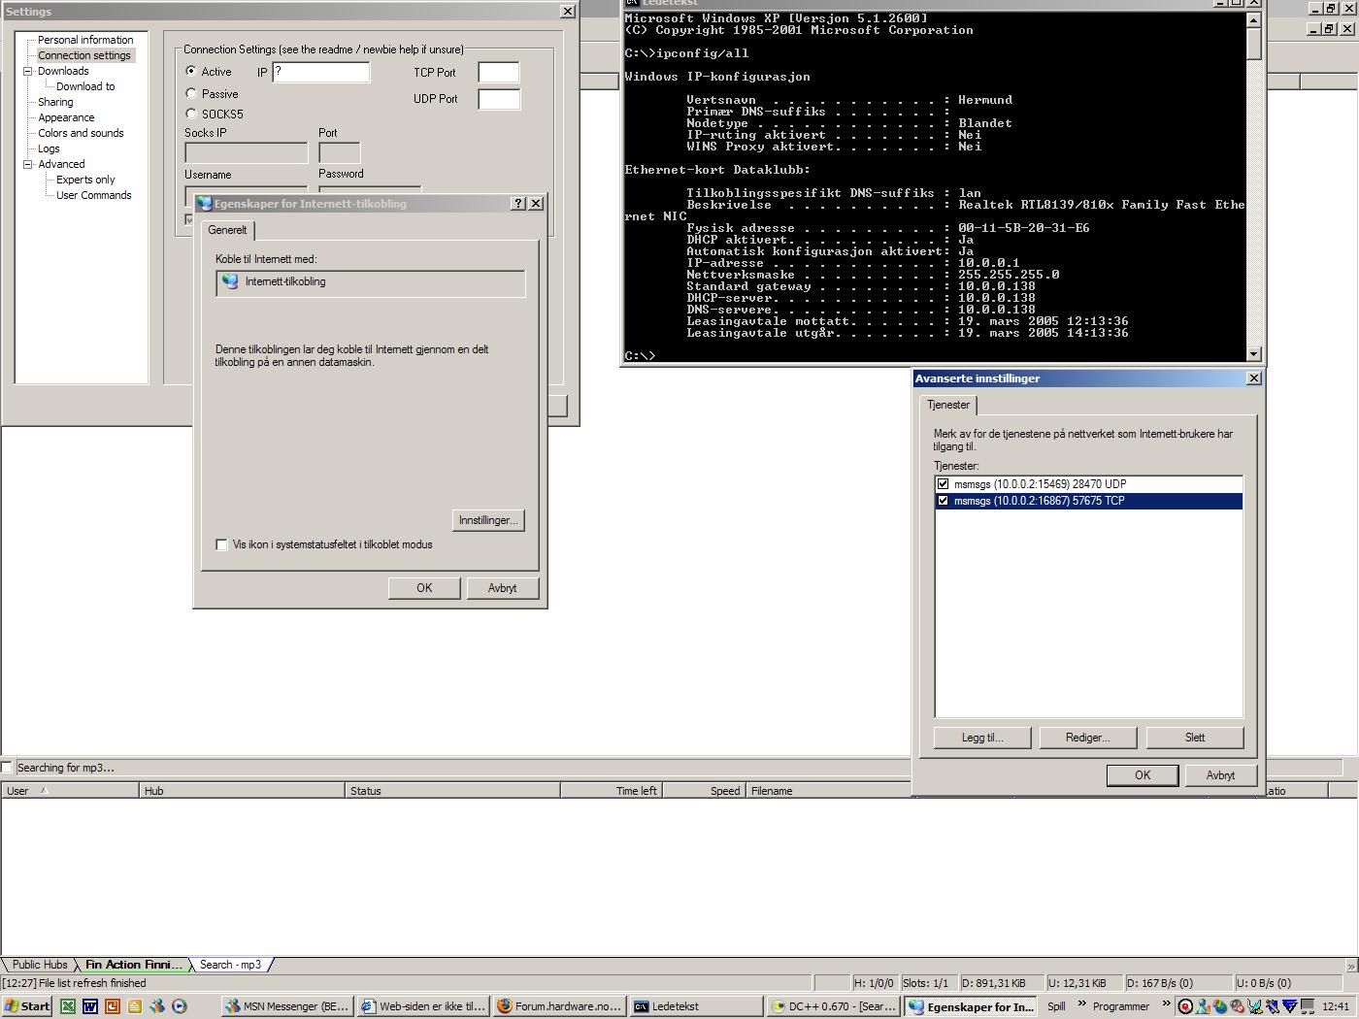Click the network connection icon in Egenskaper title bar
This screenshot has width=1359, height=1019.
pyautogui.click(x=205, y=204)
